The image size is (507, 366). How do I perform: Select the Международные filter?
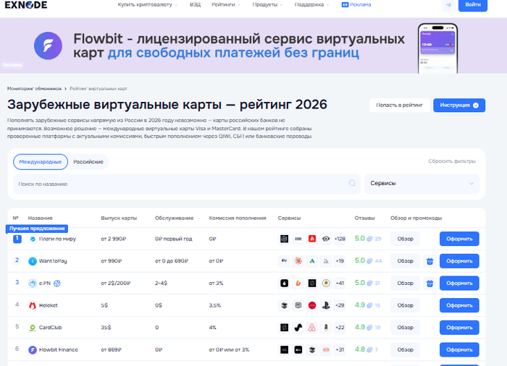tap(41, 161)
